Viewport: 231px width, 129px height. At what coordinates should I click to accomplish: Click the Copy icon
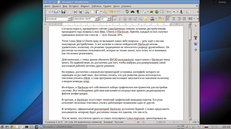pyautogui.click(x=92, y=12)
